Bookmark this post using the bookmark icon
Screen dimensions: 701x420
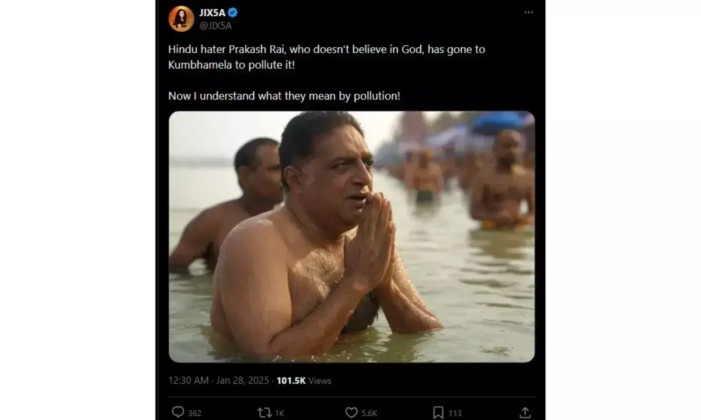click(438, 413)
